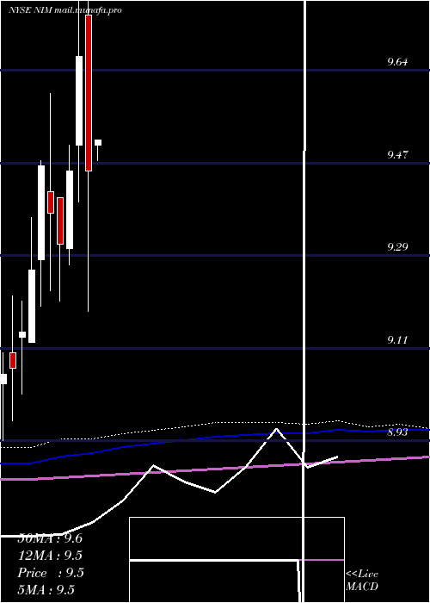
Task: Select the tallest red candlestick body
Action: 89,93
